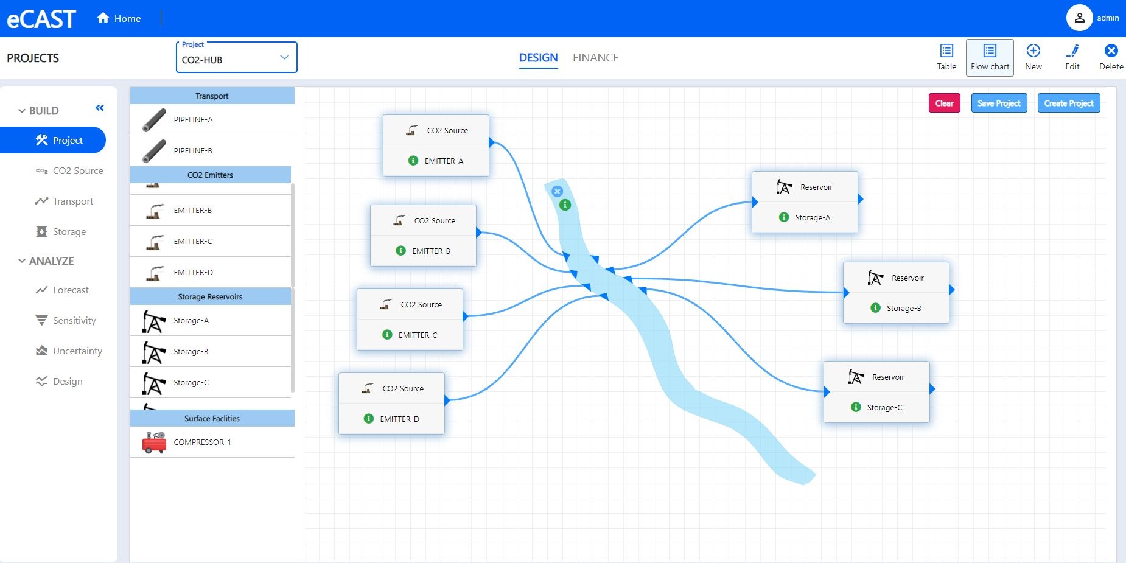Select the Reservoir Storage-B node header
Screen dimensions: 1126x563
point(896,278)
